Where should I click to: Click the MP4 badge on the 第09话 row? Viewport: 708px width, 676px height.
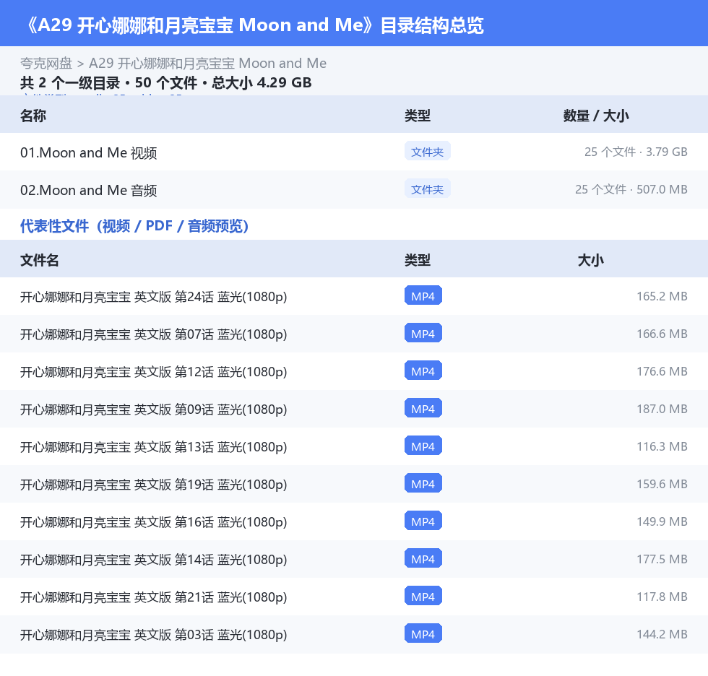[x=423, y=408]
